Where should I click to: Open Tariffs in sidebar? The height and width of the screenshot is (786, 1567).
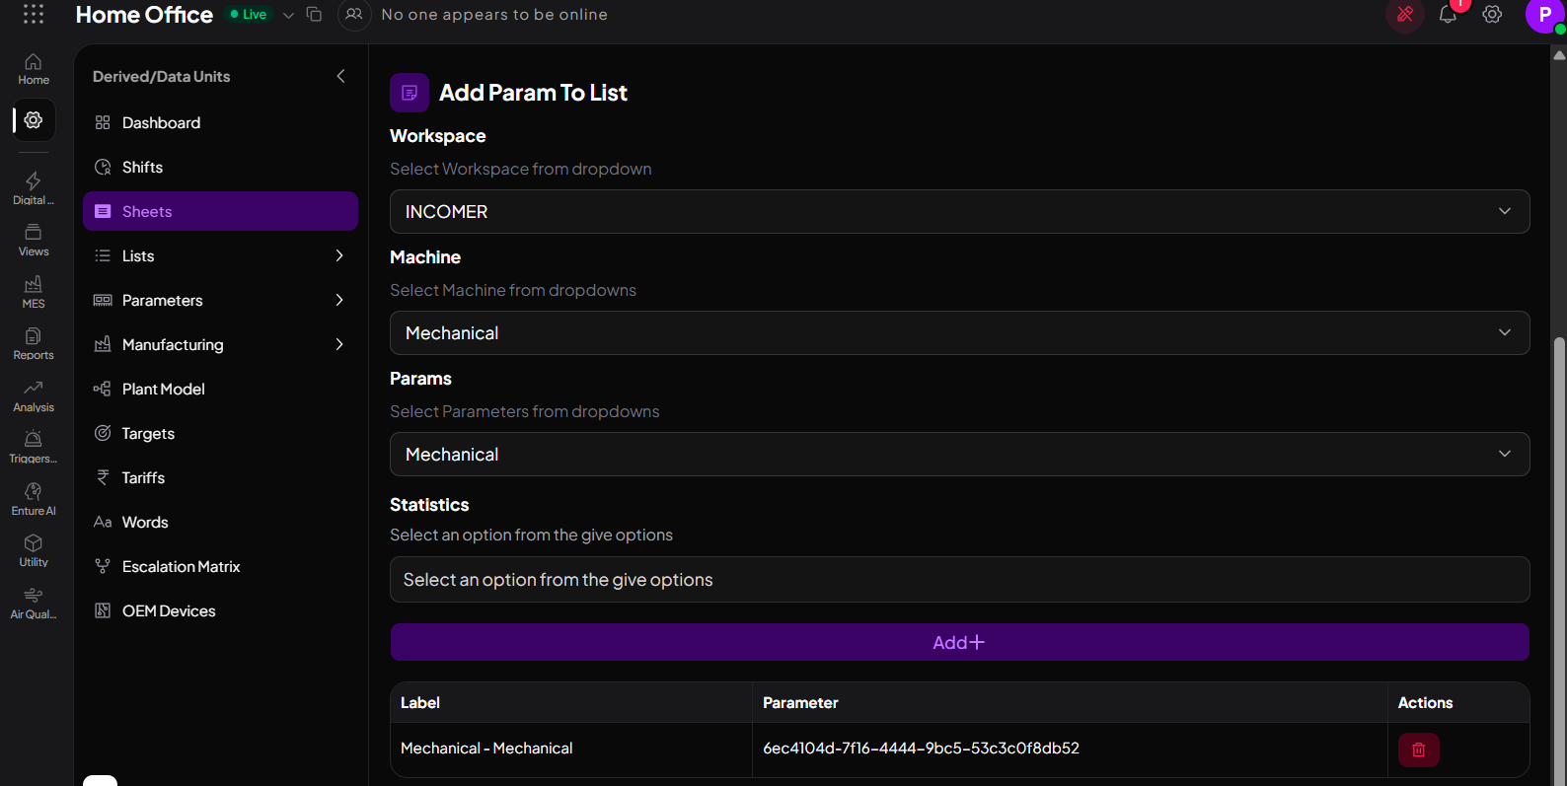[220, 477]
